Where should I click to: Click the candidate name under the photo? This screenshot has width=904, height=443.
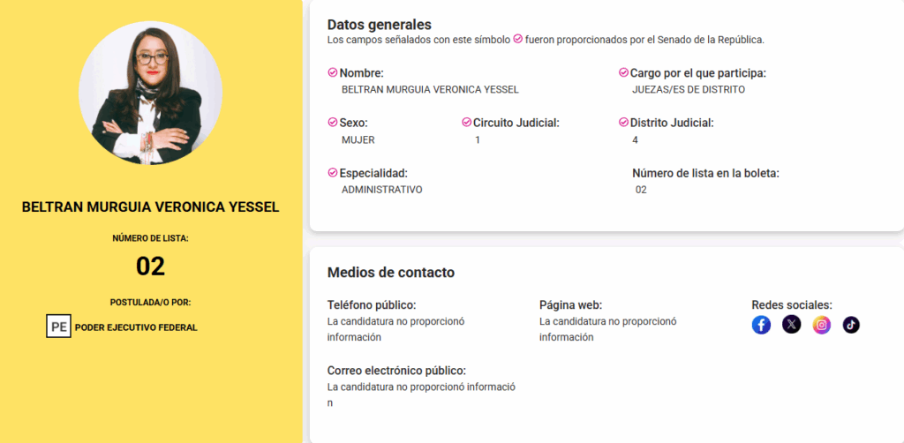[x=150, y=207]
